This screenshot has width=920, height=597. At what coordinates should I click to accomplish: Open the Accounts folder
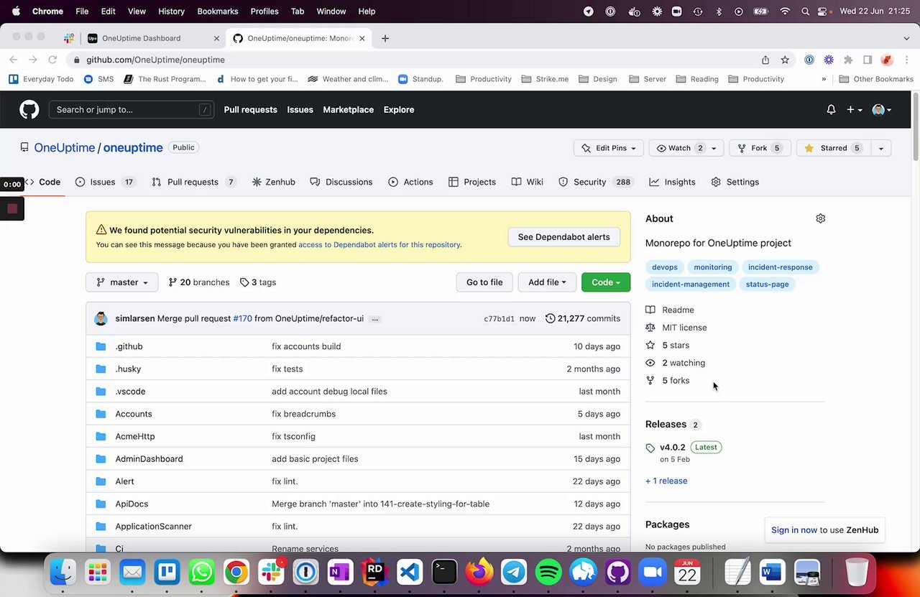pyautogui.click(x=134, y=414)
